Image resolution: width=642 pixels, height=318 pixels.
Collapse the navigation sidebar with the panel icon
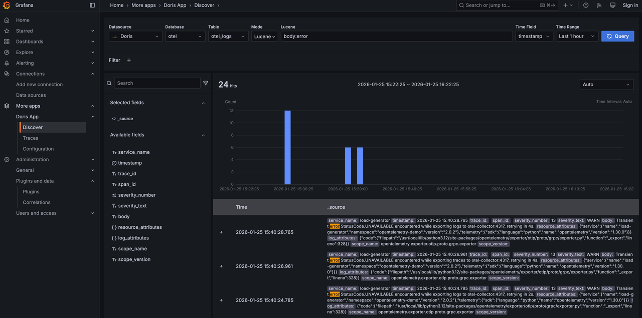coord(92,5)
